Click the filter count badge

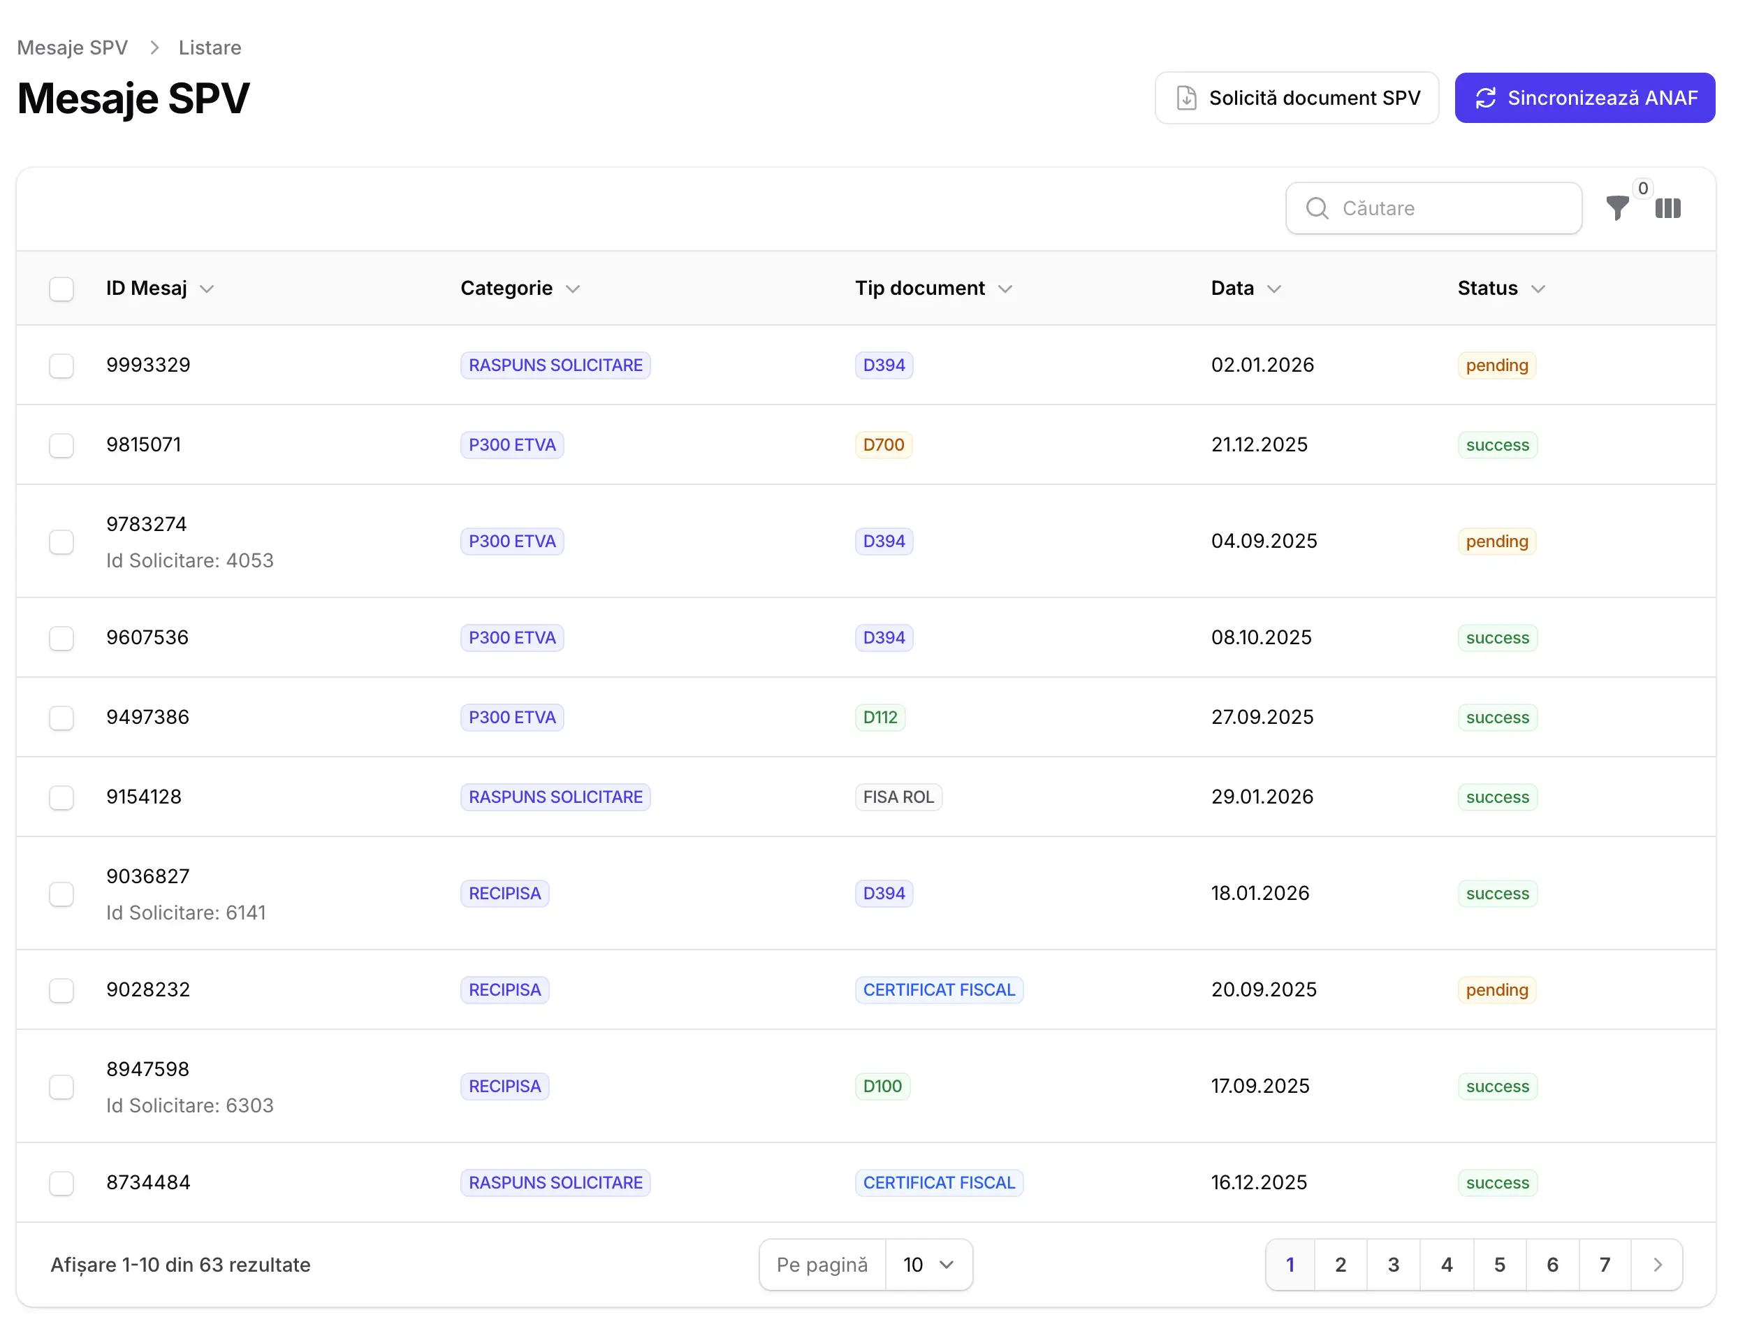[1643, 189]
